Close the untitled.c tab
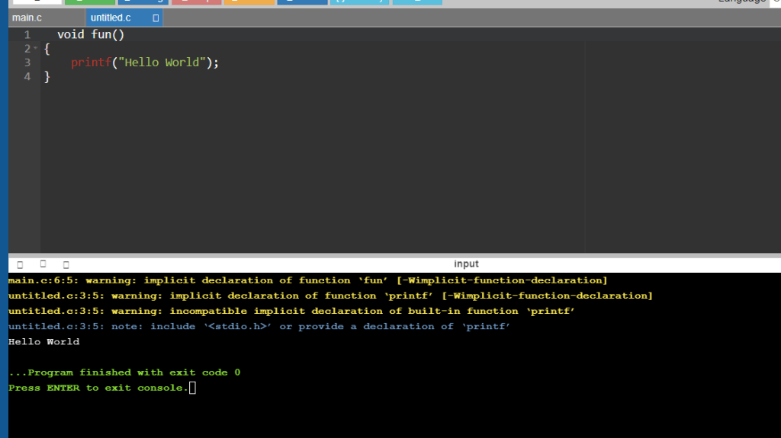Image resolution: width=781 pixels, height=438 pixels. point(156,18)
